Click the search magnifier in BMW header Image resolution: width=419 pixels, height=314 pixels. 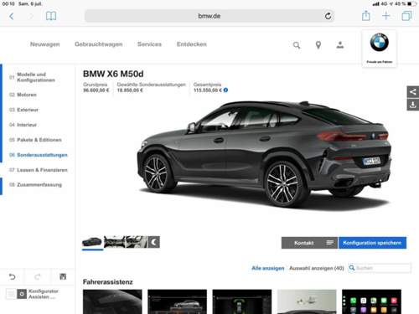(x=297, y=45)
